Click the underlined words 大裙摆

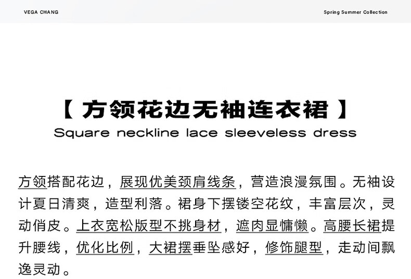(171, 247)
